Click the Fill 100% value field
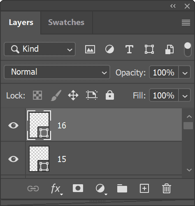 pos(164,95)
